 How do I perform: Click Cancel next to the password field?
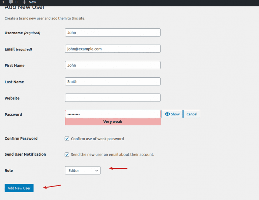click(192, 114)
